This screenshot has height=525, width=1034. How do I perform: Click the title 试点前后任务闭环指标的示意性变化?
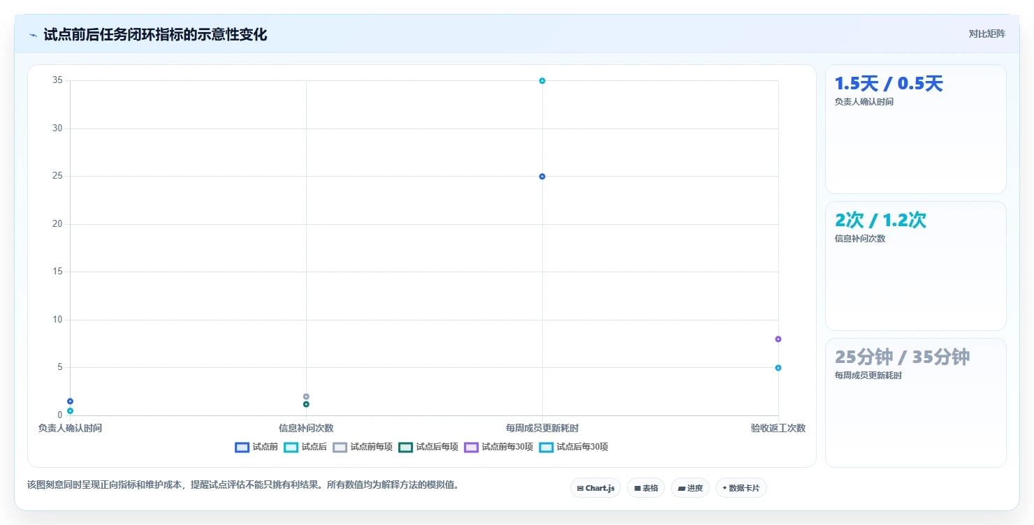pyautogui.click(x=155, y=34)
